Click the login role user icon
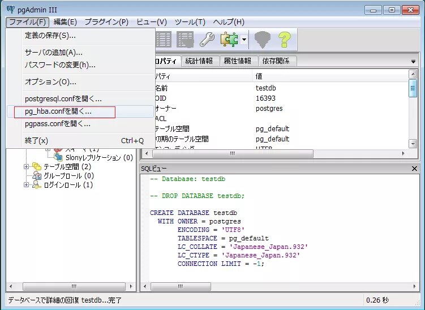 pyautogui.click(x=37, y=185)
